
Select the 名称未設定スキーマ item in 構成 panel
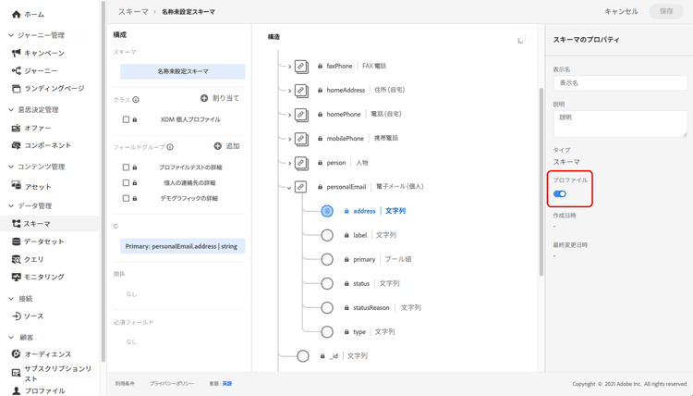coord(183,71)
